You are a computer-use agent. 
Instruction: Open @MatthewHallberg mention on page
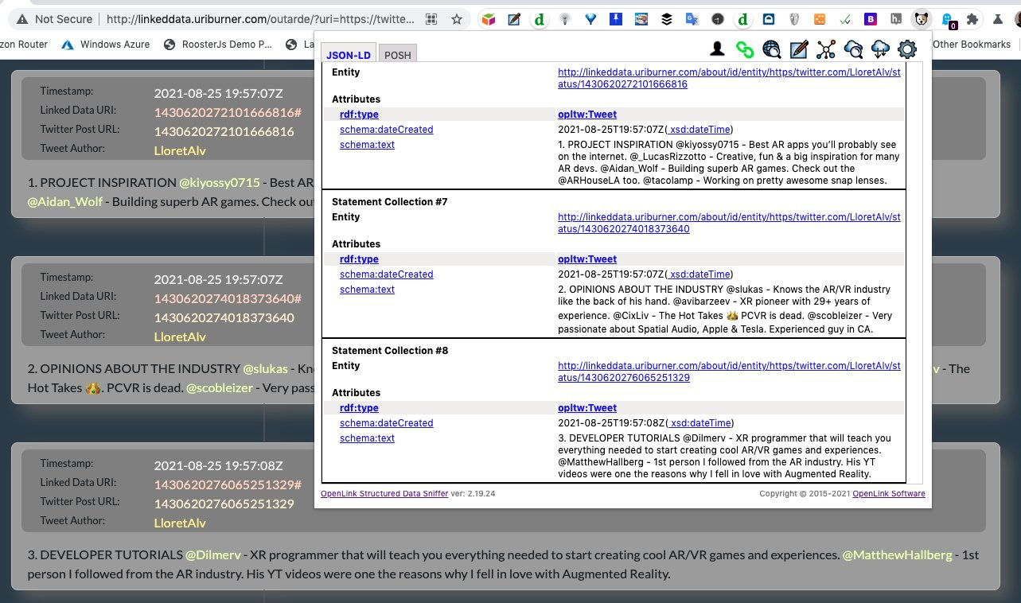[898, 555]
